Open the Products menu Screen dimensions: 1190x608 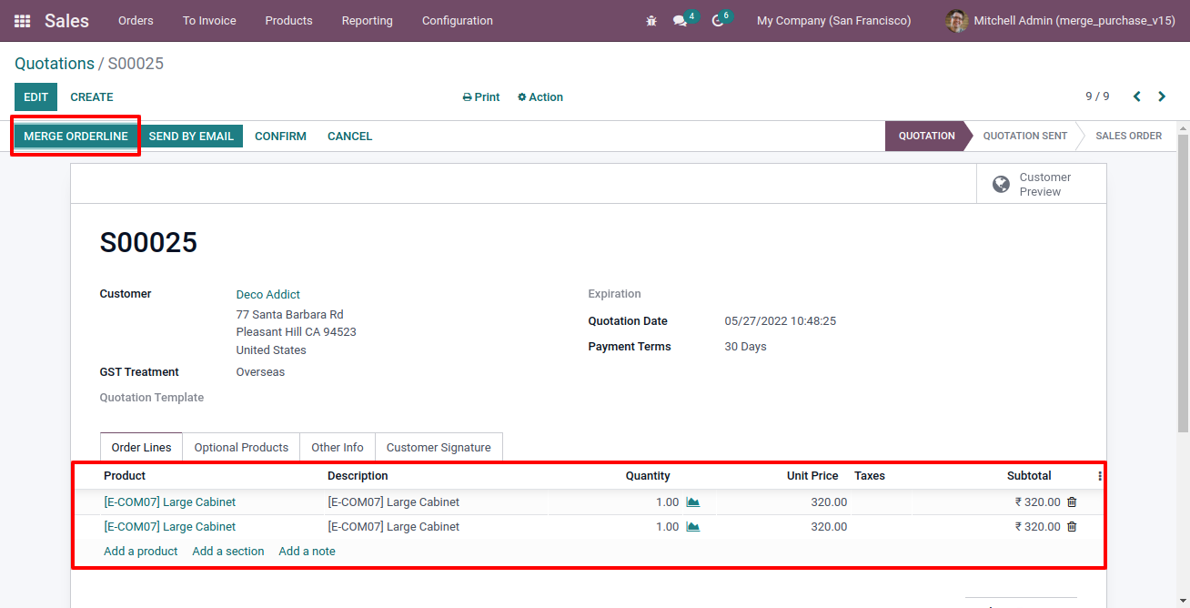tap(288, 21)
